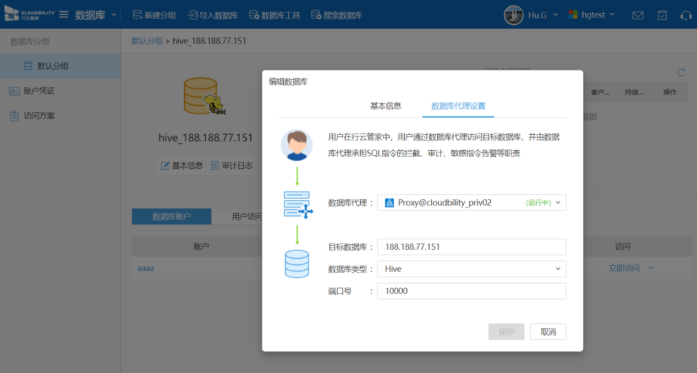Click the 取消 button

point(548,332)
